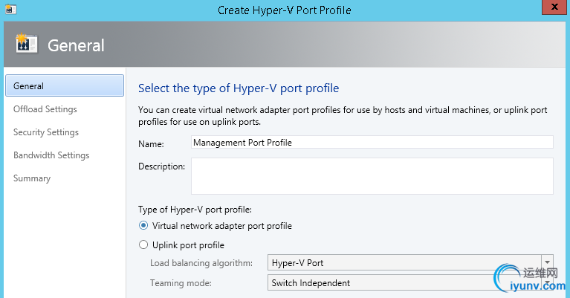
Task: Go to Offload Settings page
Action: [x=45, y=109]
